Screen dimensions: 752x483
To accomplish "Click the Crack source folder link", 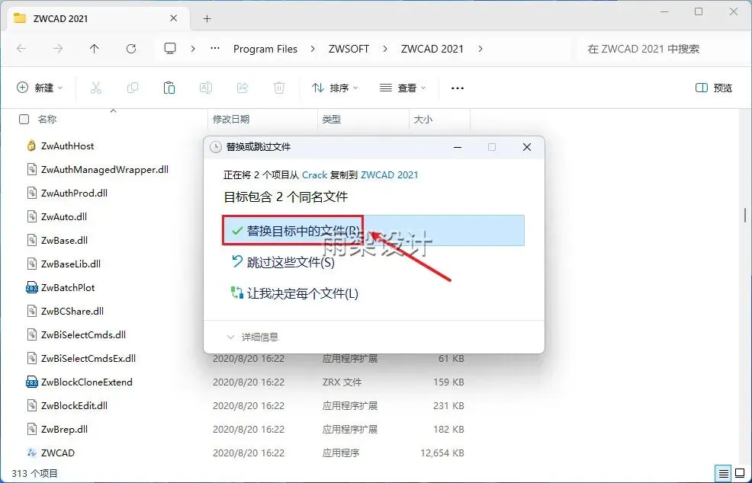I will [x=315, y=175].
